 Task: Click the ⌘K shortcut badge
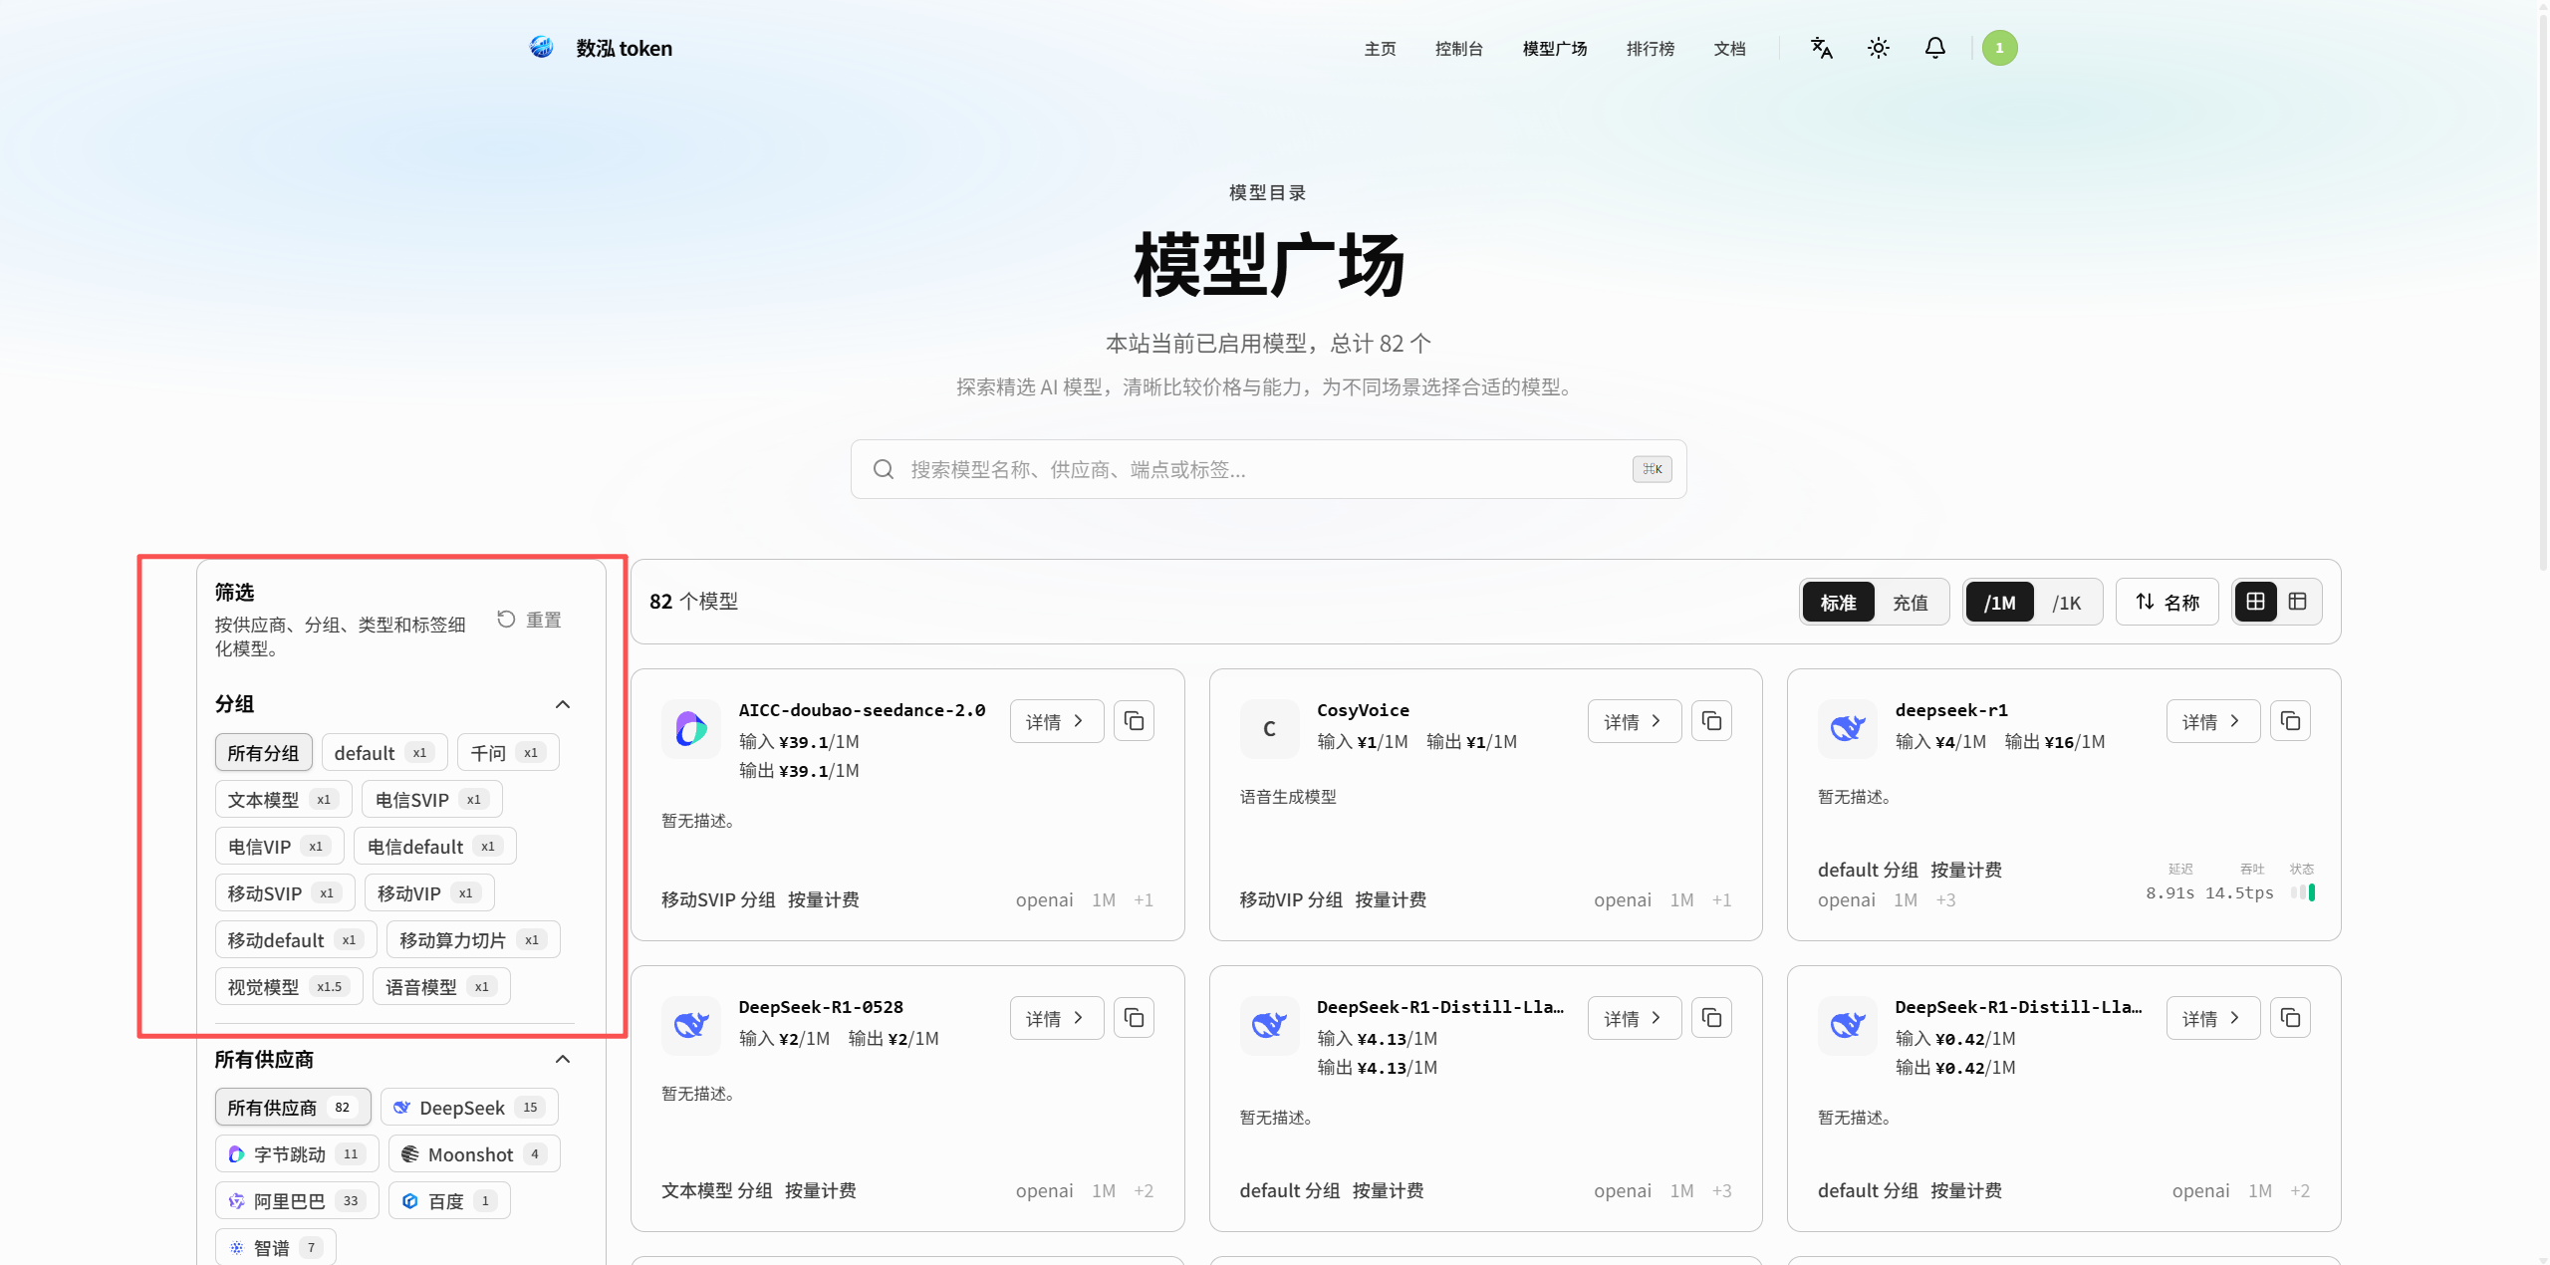point(1652,469)
